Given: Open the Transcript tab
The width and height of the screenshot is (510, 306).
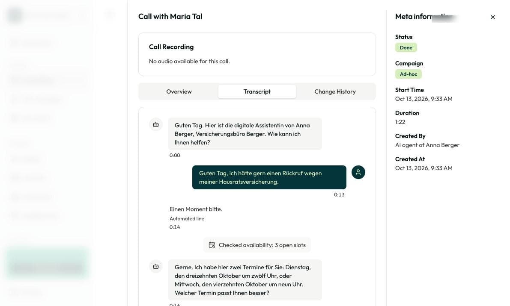Looking at the screenshot, I should click(x=257, y=91).
